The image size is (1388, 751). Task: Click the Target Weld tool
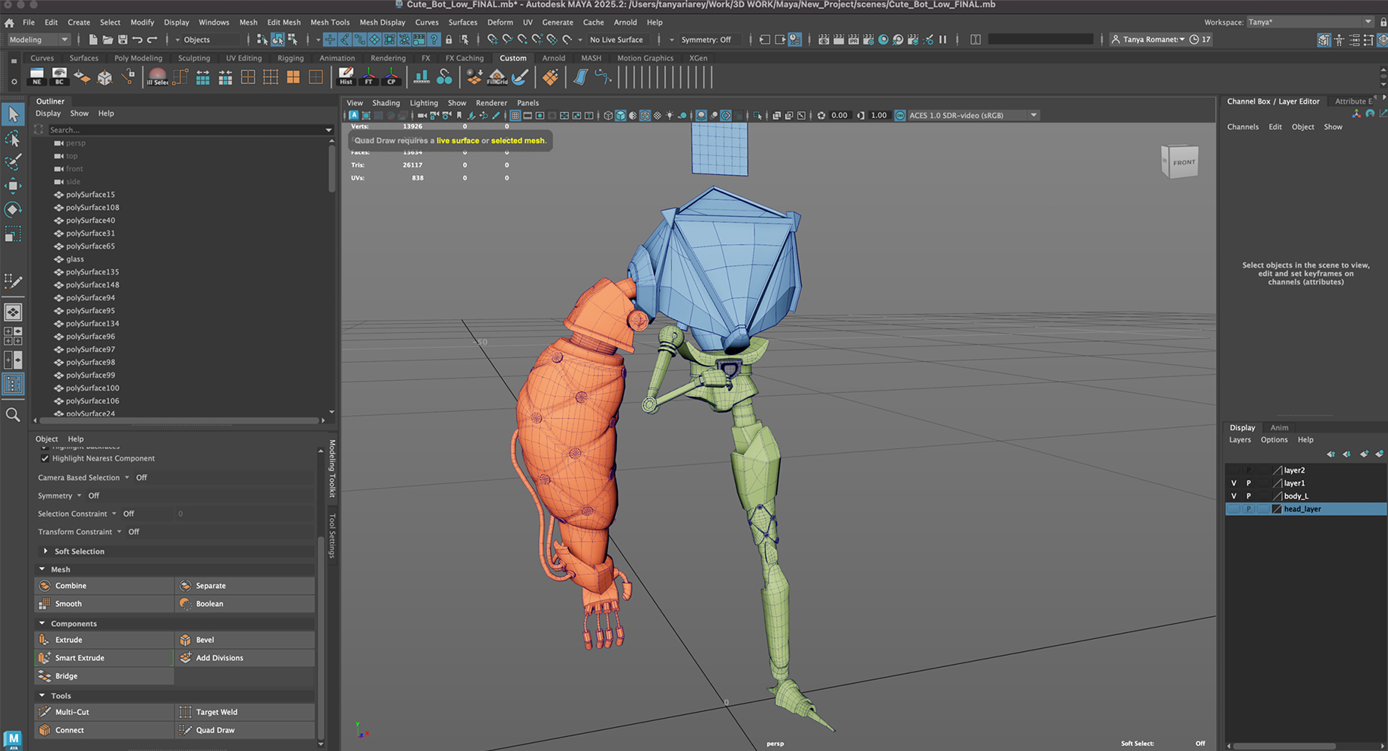coord(216,712)
